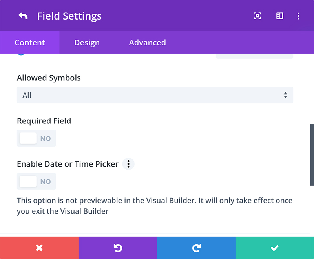The width and height of the screenshot is (314, 259).
Task: Click the settings panel vertical scrollbar
Action: click(312, 155)
